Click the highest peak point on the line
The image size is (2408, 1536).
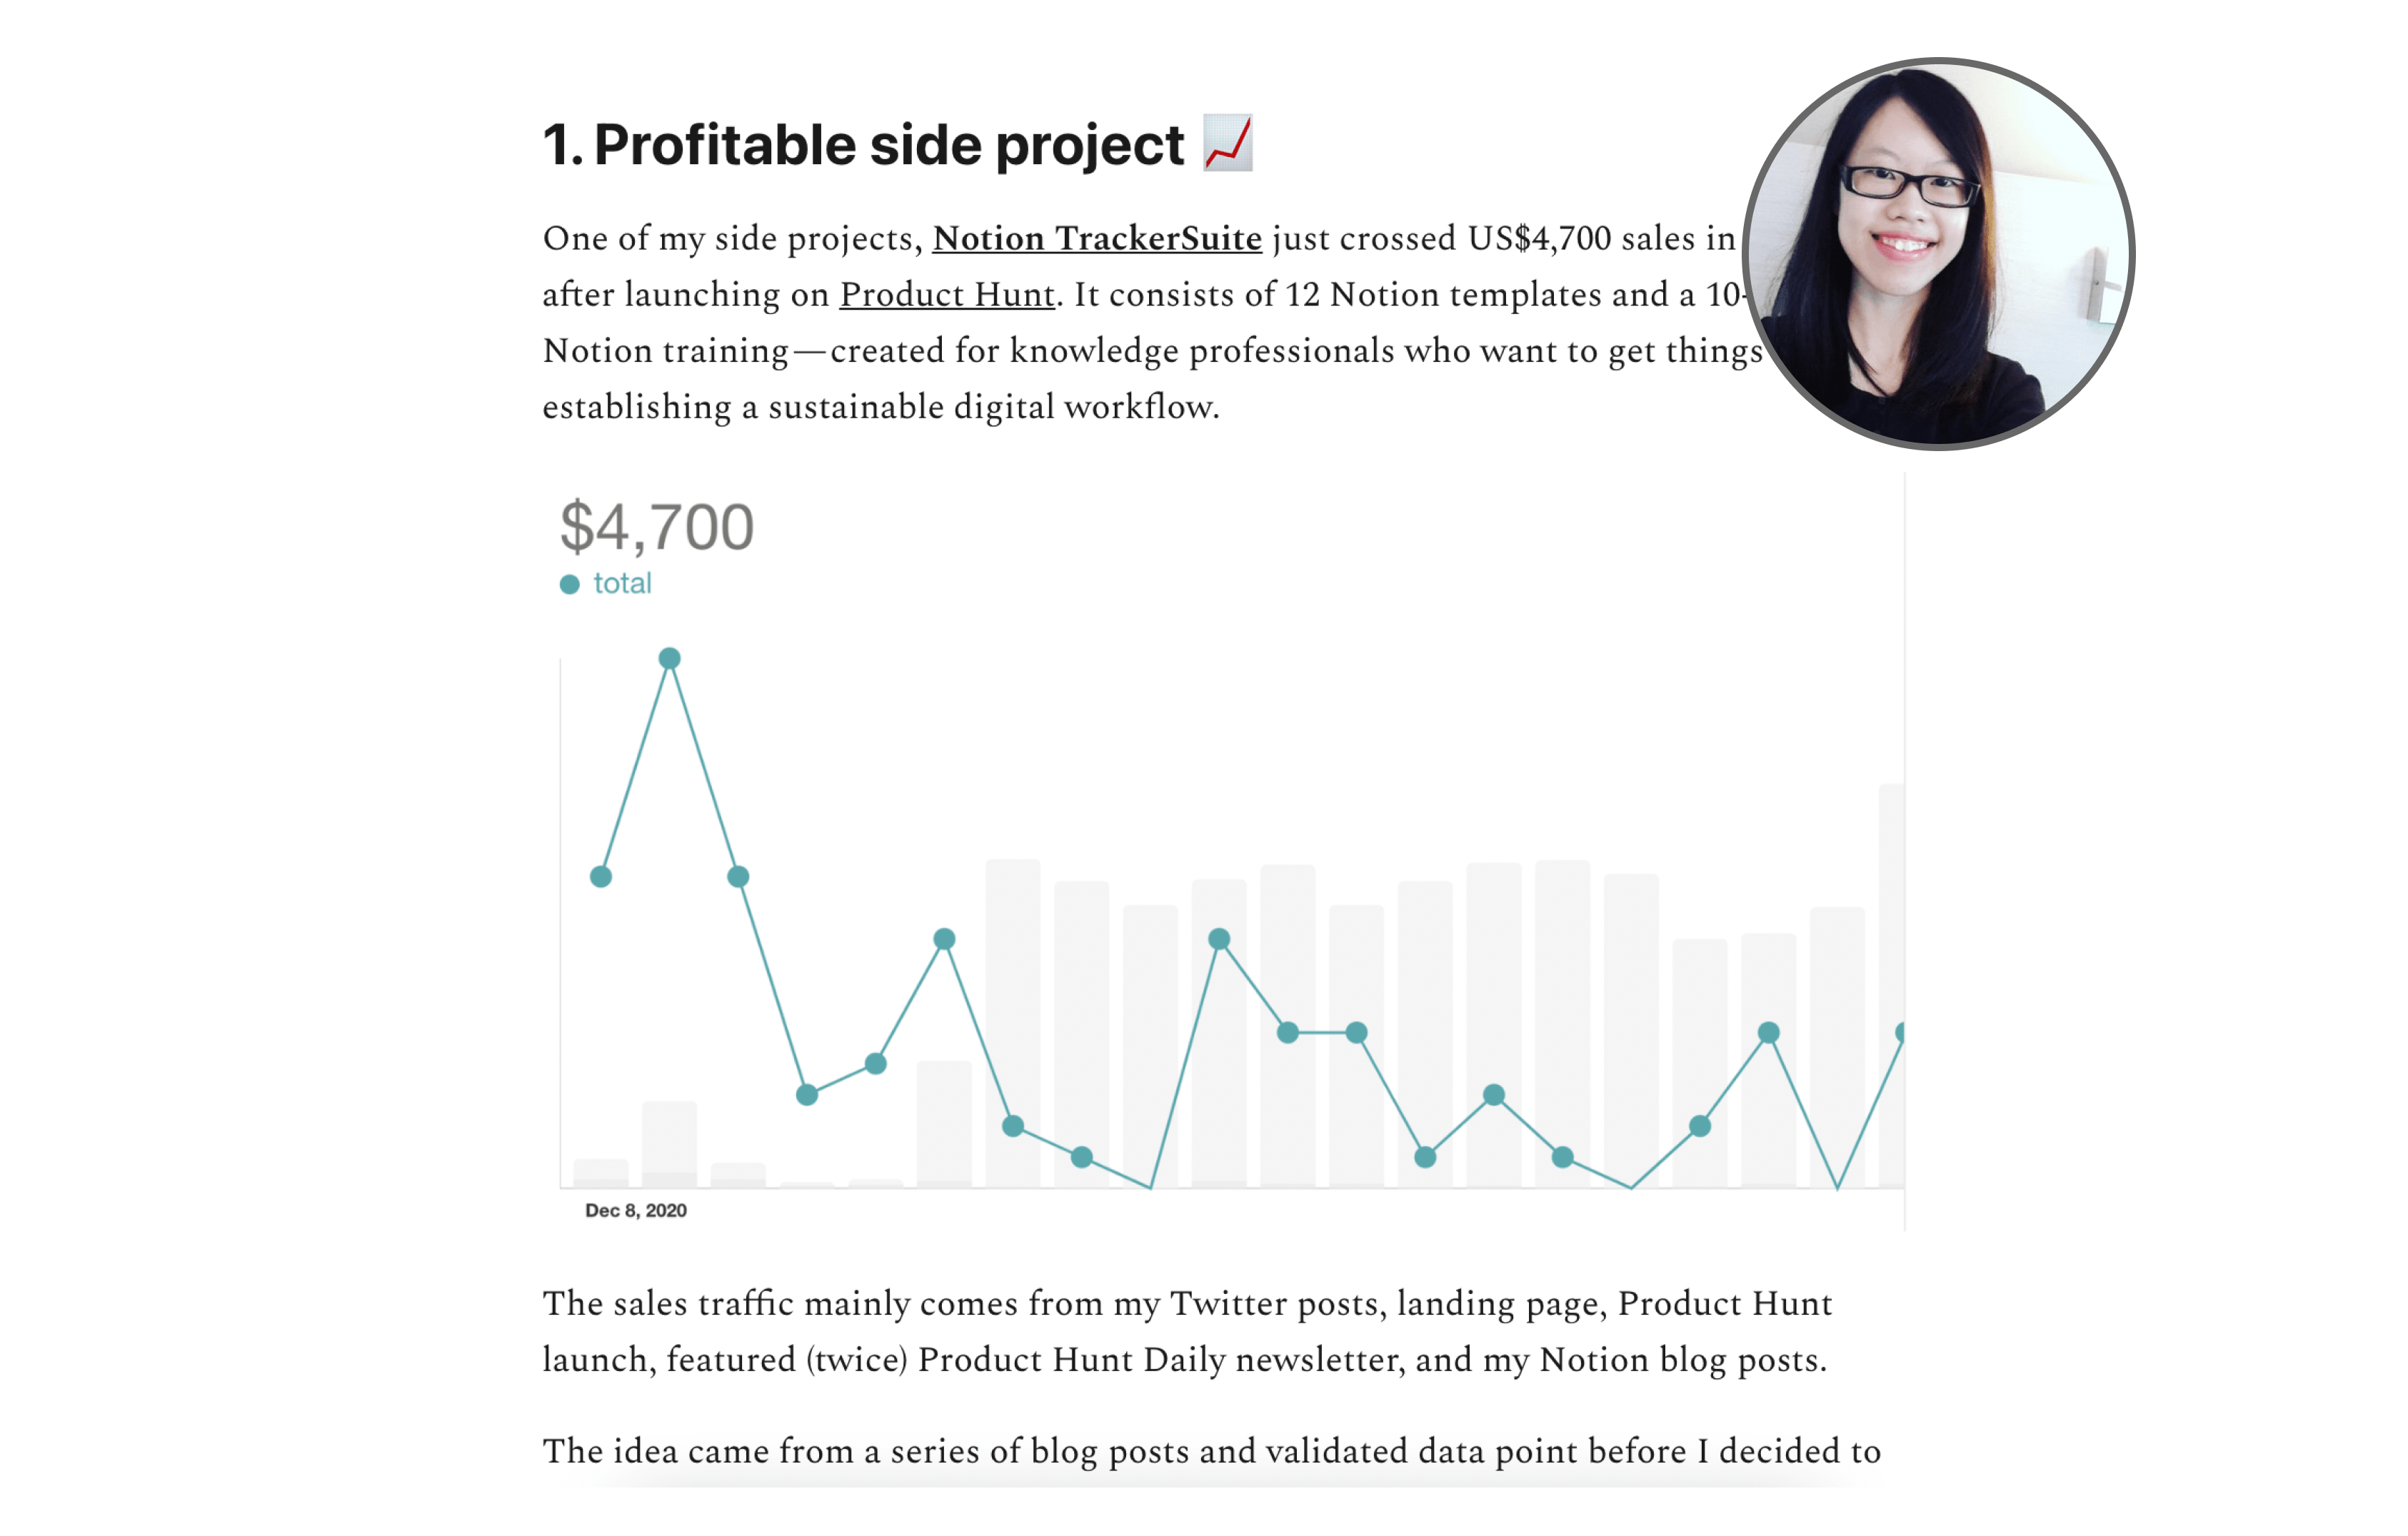click(x=669, y=657)
